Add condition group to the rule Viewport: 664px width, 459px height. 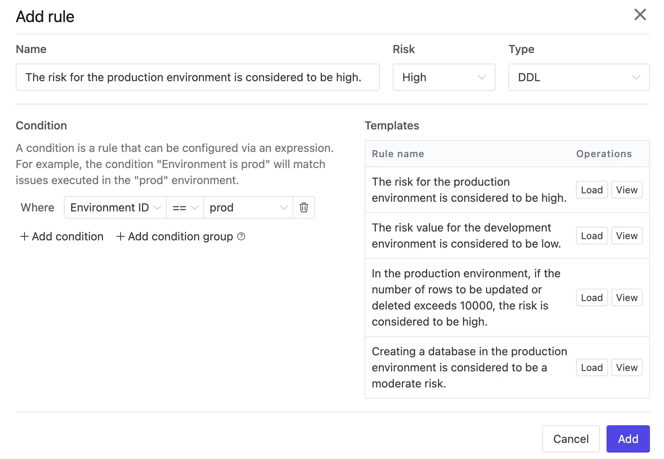coord(175,236)
